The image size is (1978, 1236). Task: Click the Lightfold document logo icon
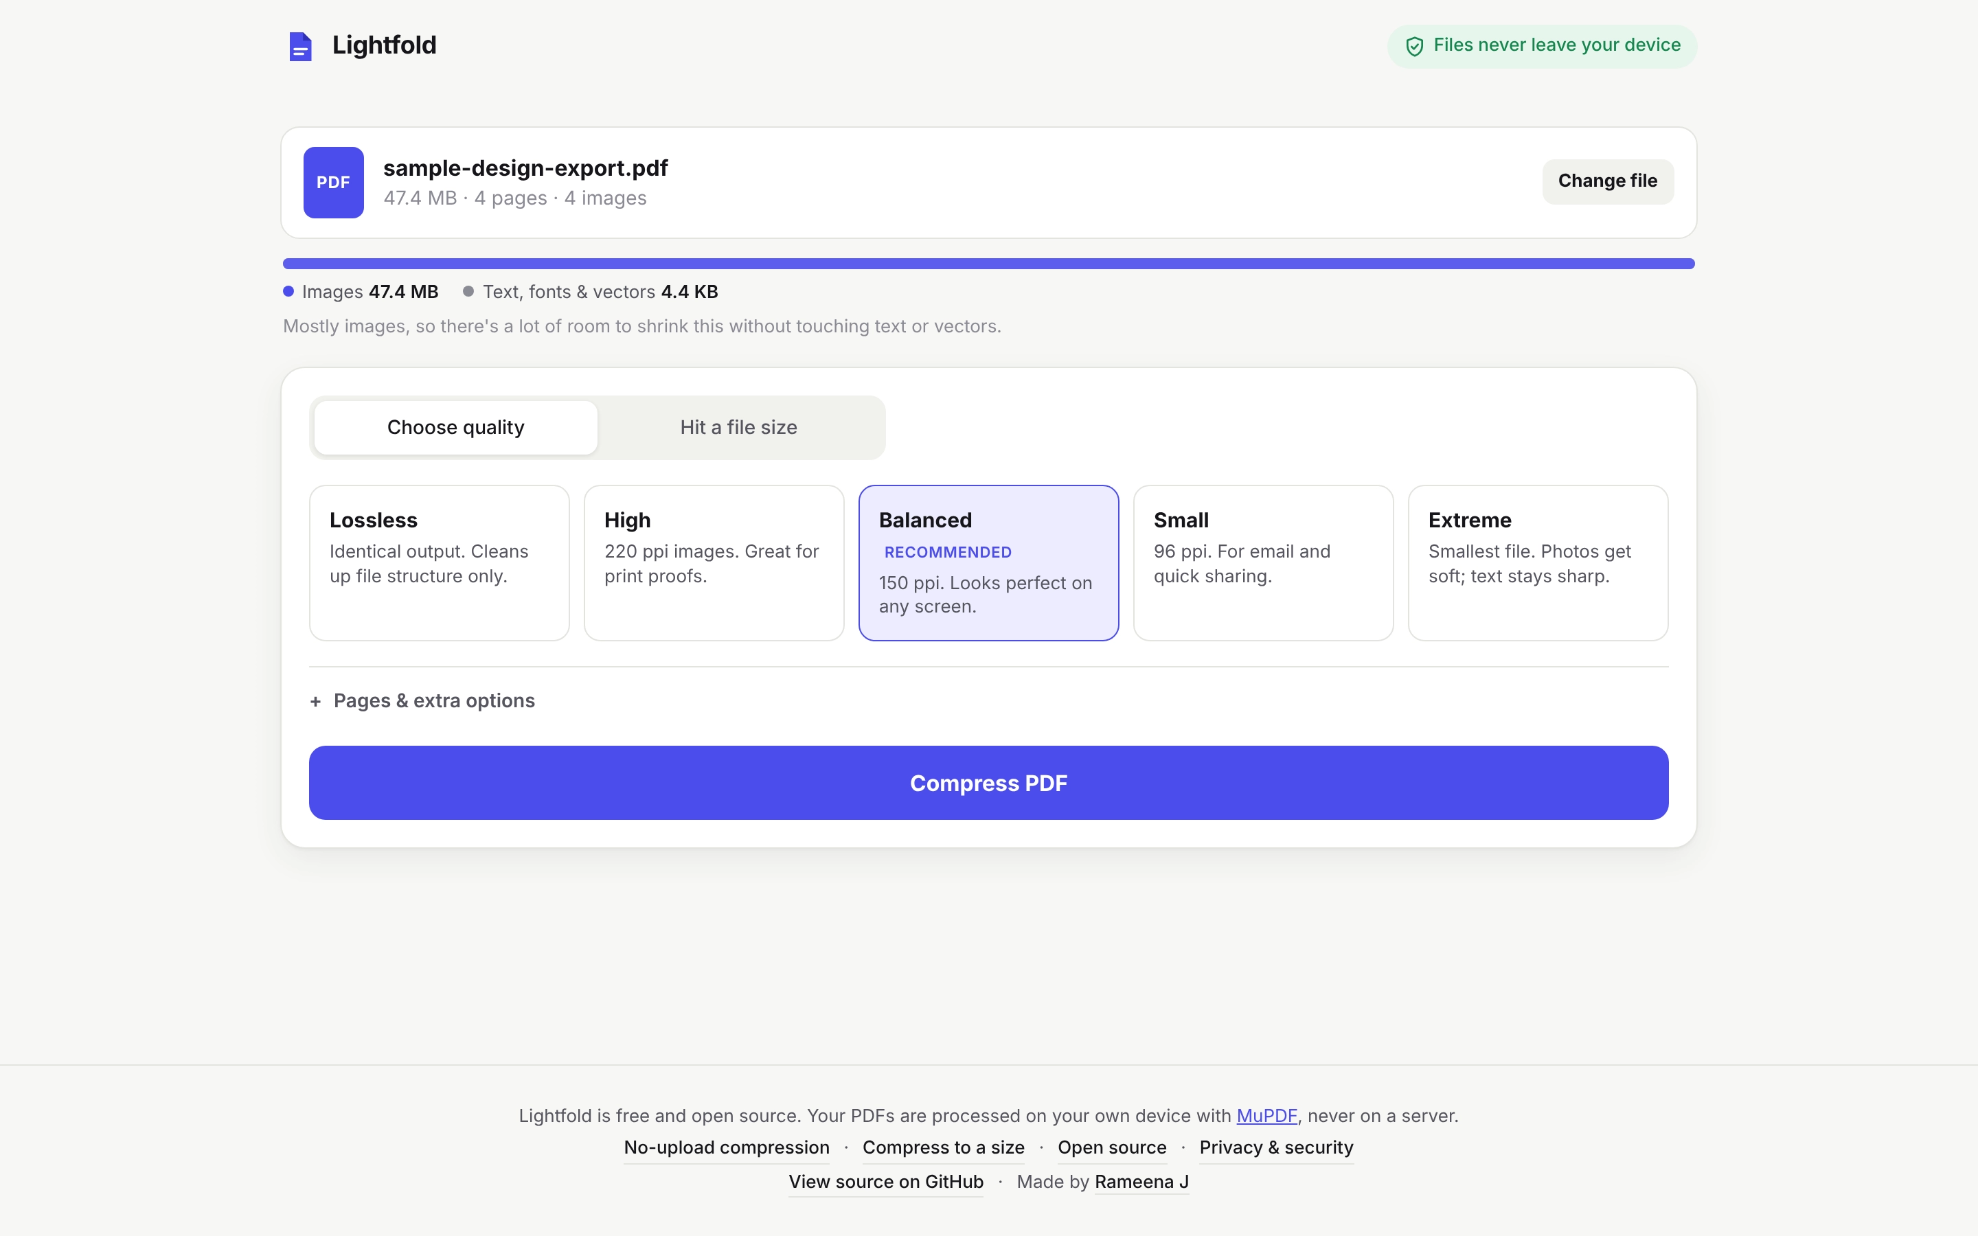pos(300,47)
